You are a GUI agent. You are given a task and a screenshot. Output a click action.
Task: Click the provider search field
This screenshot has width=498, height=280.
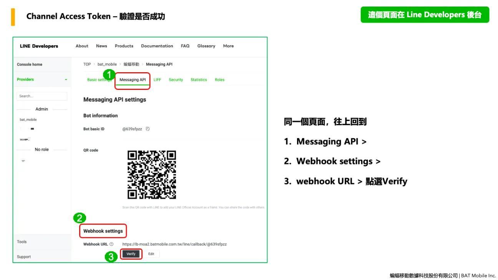coord(42,96)
